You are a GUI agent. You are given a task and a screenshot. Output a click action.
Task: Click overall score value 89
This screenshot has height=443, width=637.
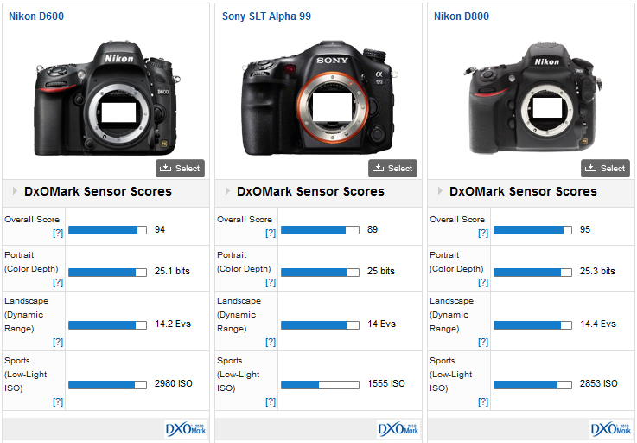[x=373, y=229]
